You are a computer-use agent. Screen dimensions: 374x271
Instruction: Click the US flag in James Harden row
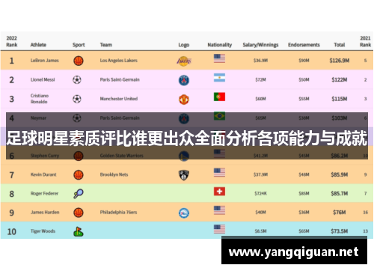pos(219,210)
